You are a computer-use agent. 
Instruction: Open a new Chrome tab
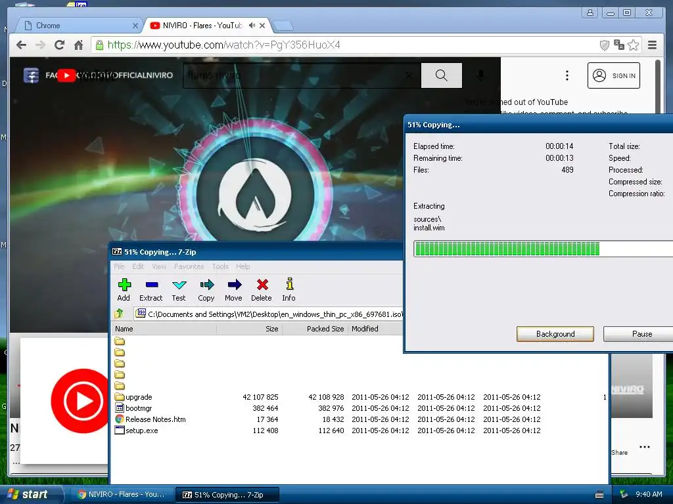[x=283, y=26]
